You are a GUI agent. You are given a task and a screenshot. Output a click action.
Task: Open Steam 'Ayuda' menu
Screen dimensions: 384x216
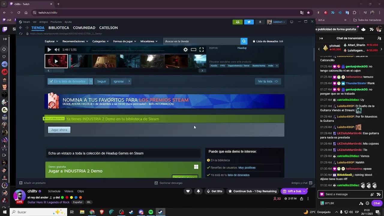[68, 22]
